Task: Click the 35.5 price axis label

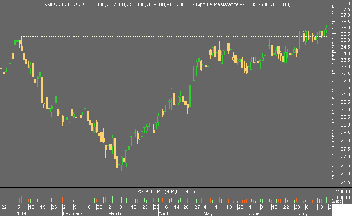Action: click(345, 34)
